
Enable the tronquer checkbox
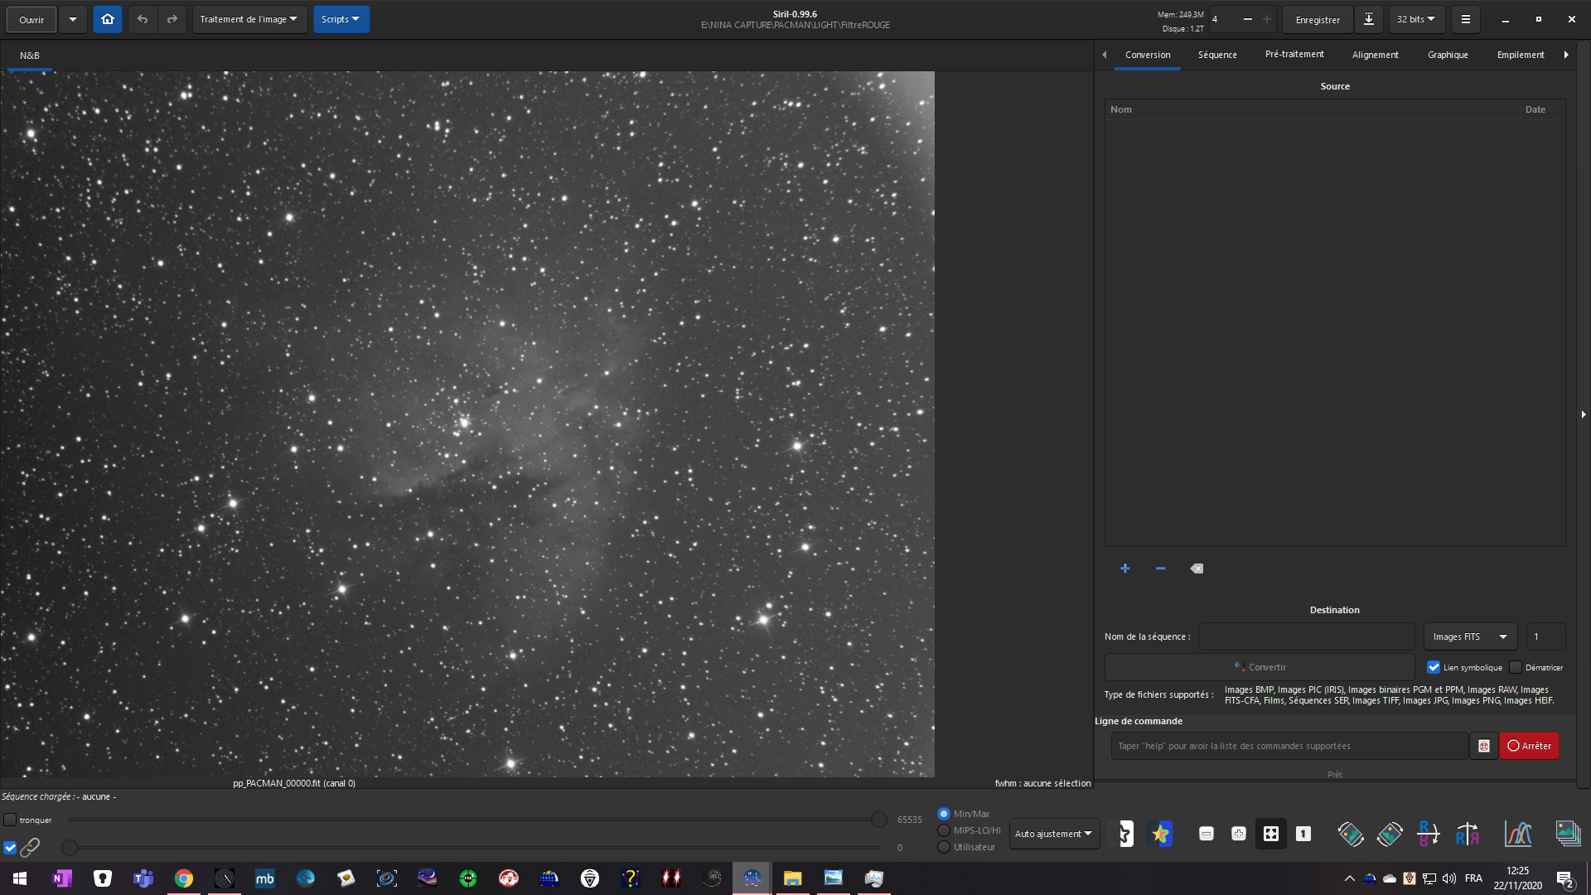(10, 820)
